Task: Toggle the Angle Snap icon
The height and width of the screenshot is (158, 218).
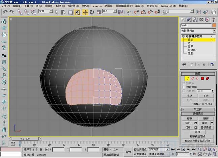Action: pos(143,12)
